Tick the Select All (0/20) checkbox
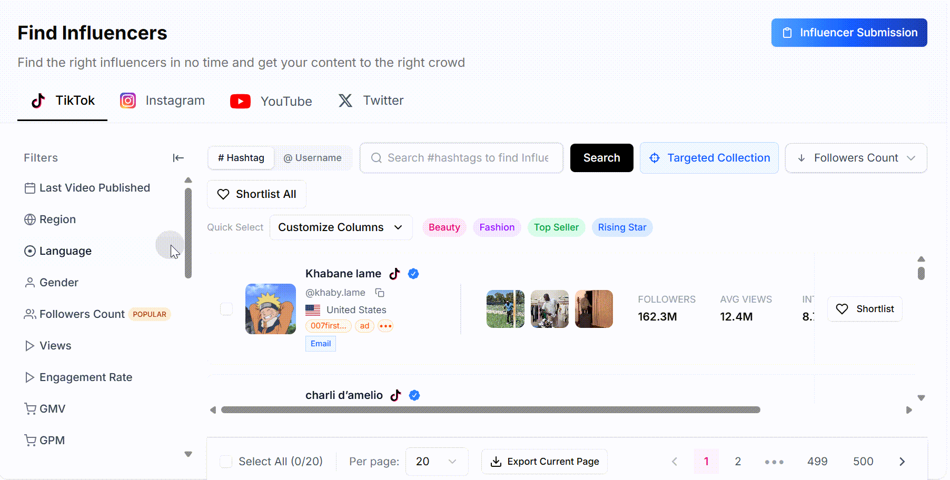This screenshot has width=950, height=480. [226, 462]
